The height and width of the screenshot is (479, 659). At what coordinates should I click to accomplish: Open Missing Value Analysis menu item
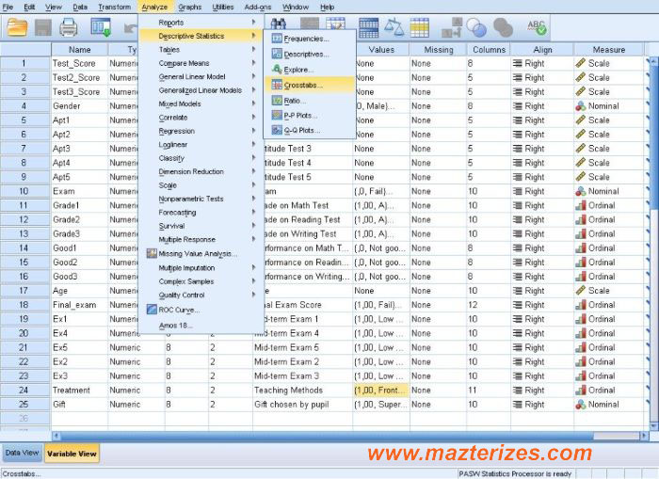click(x=201, y=254)
